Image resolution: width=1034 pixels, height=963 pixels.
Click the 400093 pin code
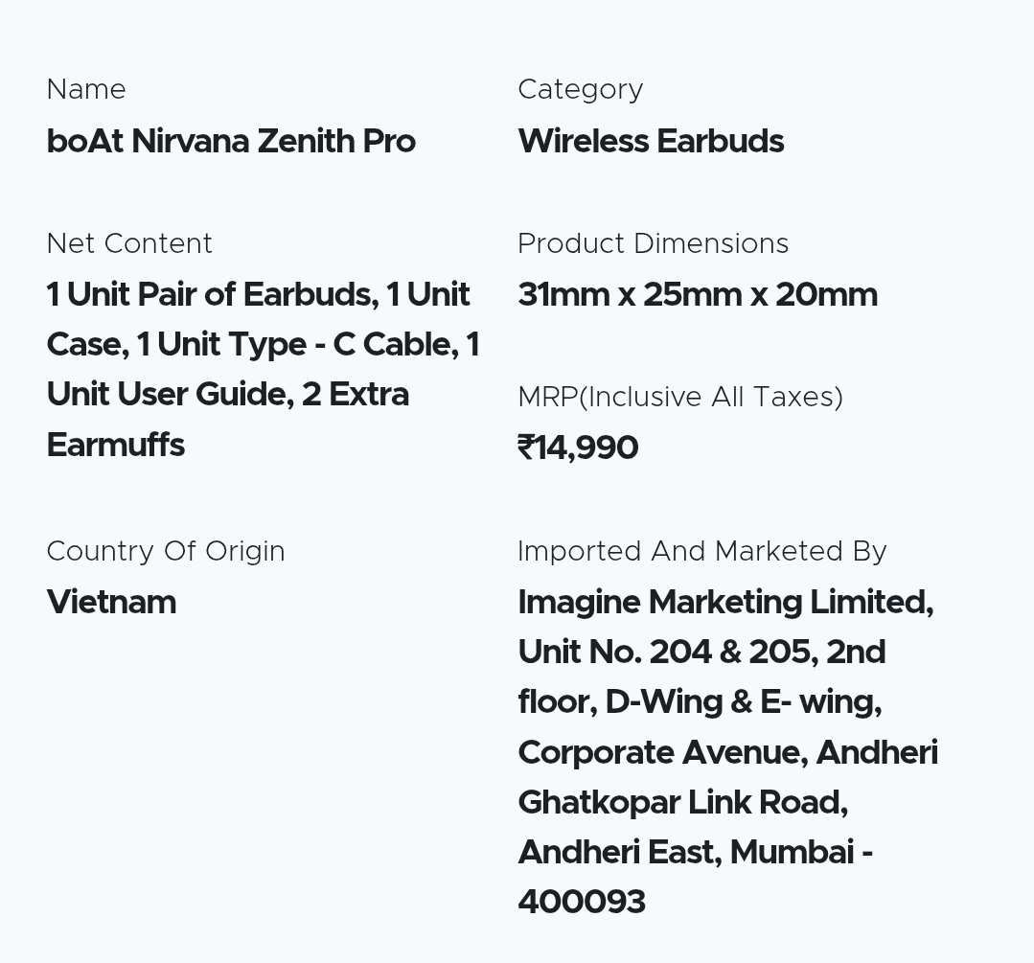pyautogui.click(x=582, y=903)
